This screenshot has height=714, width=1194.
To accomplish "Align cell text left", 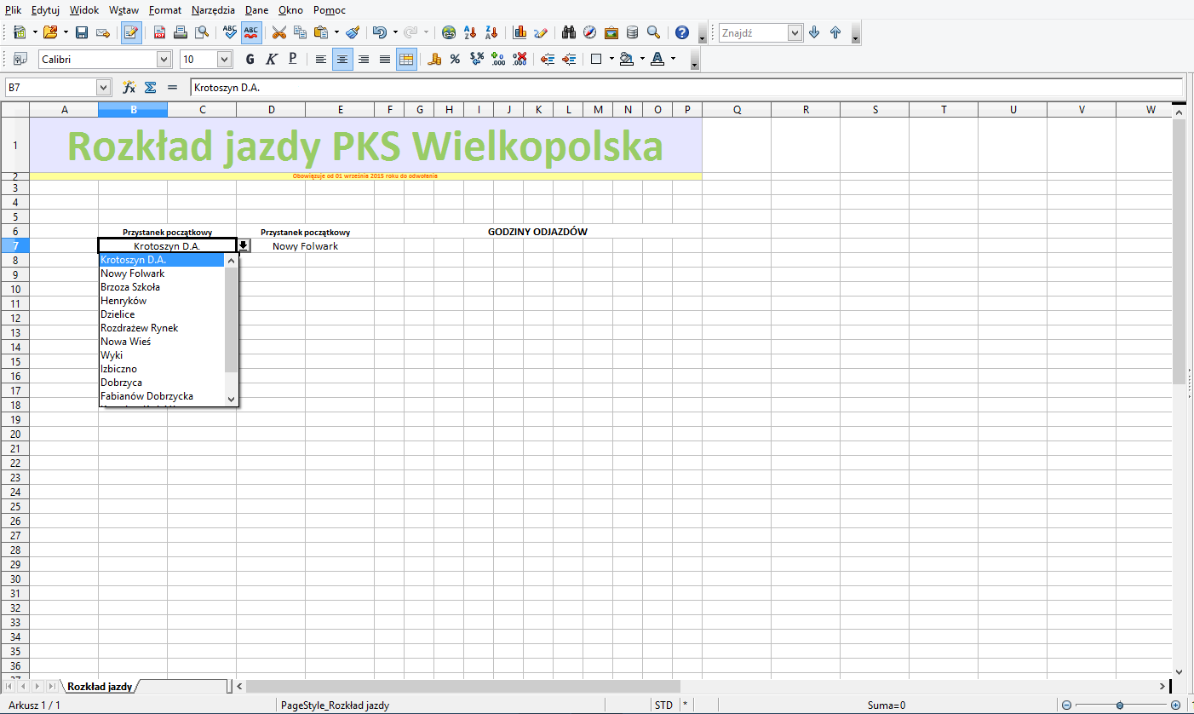I will point(321,59).
